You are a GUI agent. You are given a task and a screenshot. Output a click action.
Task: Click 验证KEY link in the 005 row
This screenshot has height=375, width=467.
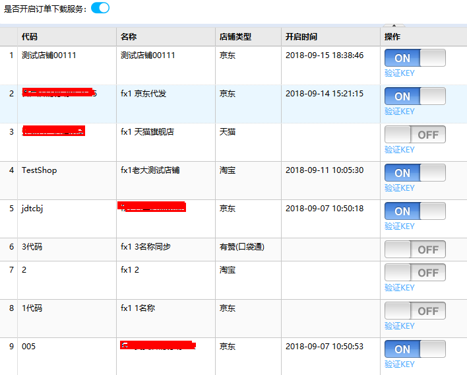[x=400, y=364]
